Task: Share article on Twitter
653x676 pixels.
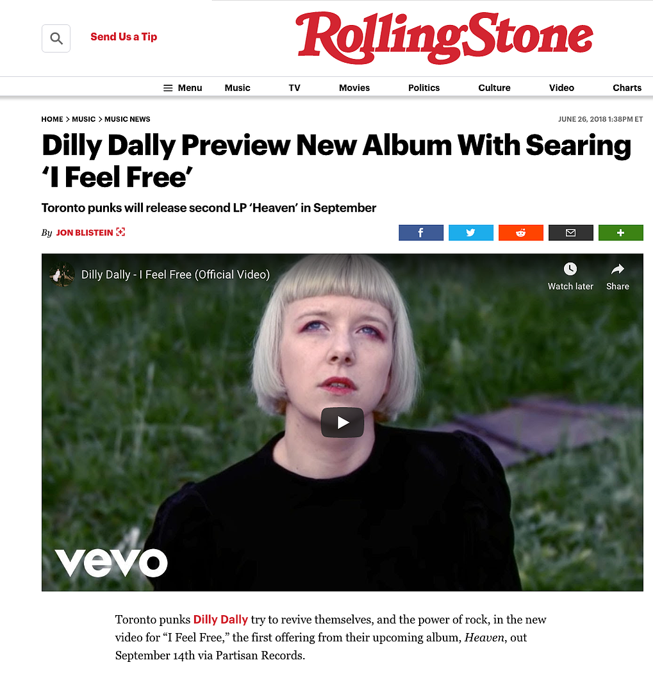Action: (x=471, y=233)
